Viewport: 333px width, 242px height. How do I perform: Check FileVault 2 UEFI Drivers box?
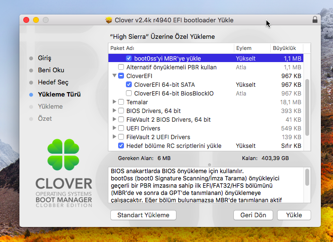pos(121,137)
